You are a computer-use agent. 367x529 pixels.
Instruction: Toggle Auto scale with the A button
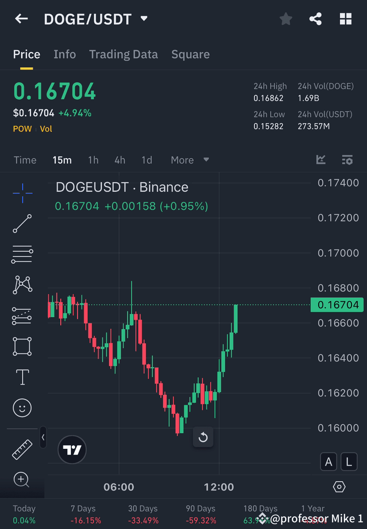pos(328,462)
